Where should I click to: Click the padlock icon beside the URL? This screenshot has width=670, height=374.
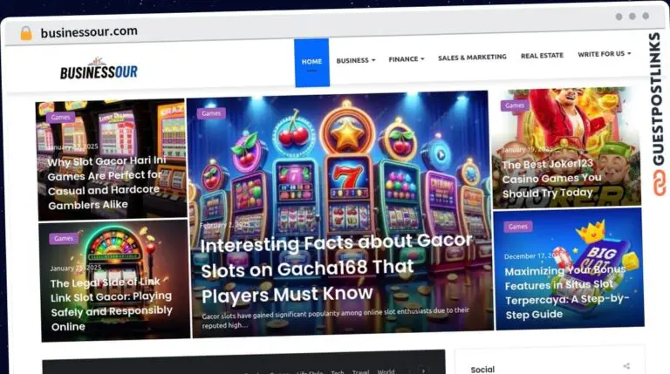(26, 33)
